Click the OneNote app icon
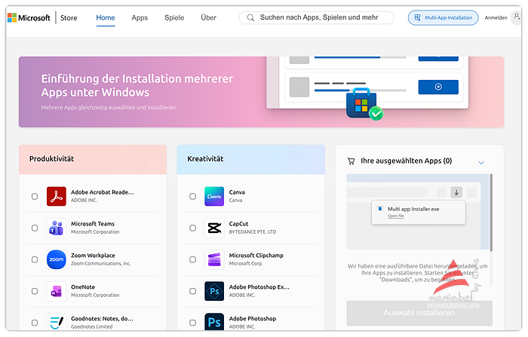The image size is (528, 337). coord(57,291)
